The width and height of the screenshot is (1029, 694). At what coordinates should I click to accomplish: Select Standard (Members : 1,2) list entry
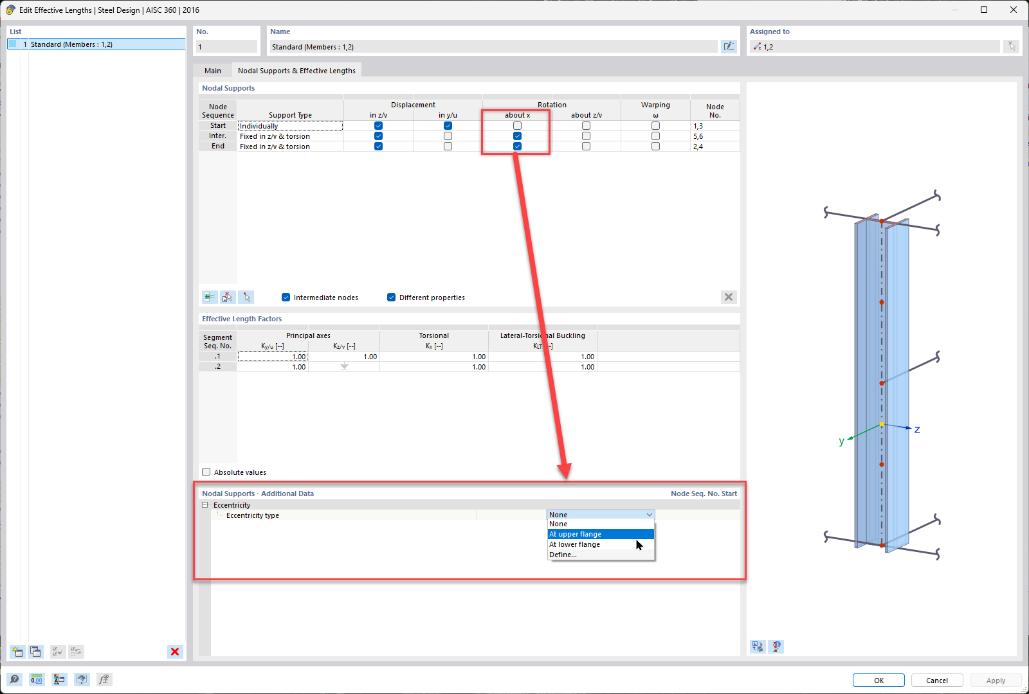tap(96, 44)
